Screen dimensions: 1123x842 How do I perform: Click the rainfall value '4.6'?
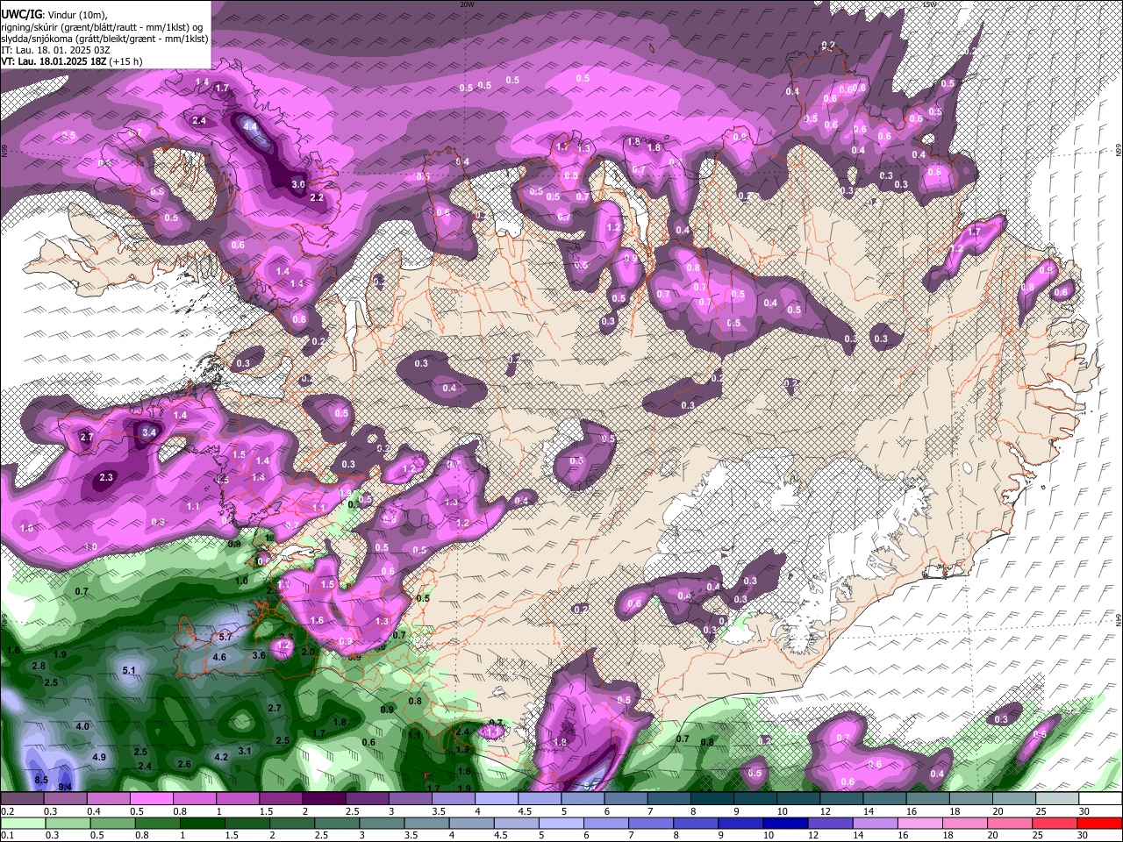click(219, 657)
